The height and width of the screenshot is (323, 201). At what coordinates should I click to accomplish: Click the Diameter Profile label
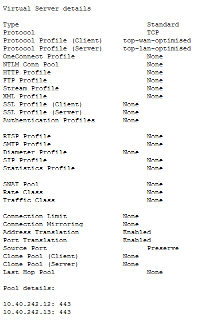pyautogui.click(x=35, y=152)
